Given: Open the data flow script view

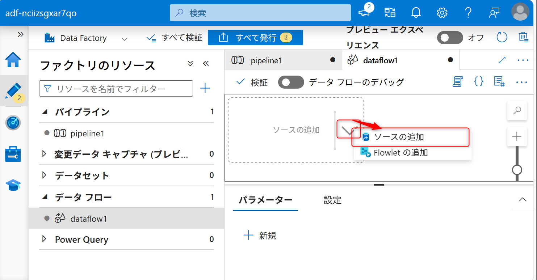Looking at the screenshot, I should [458, 82].
